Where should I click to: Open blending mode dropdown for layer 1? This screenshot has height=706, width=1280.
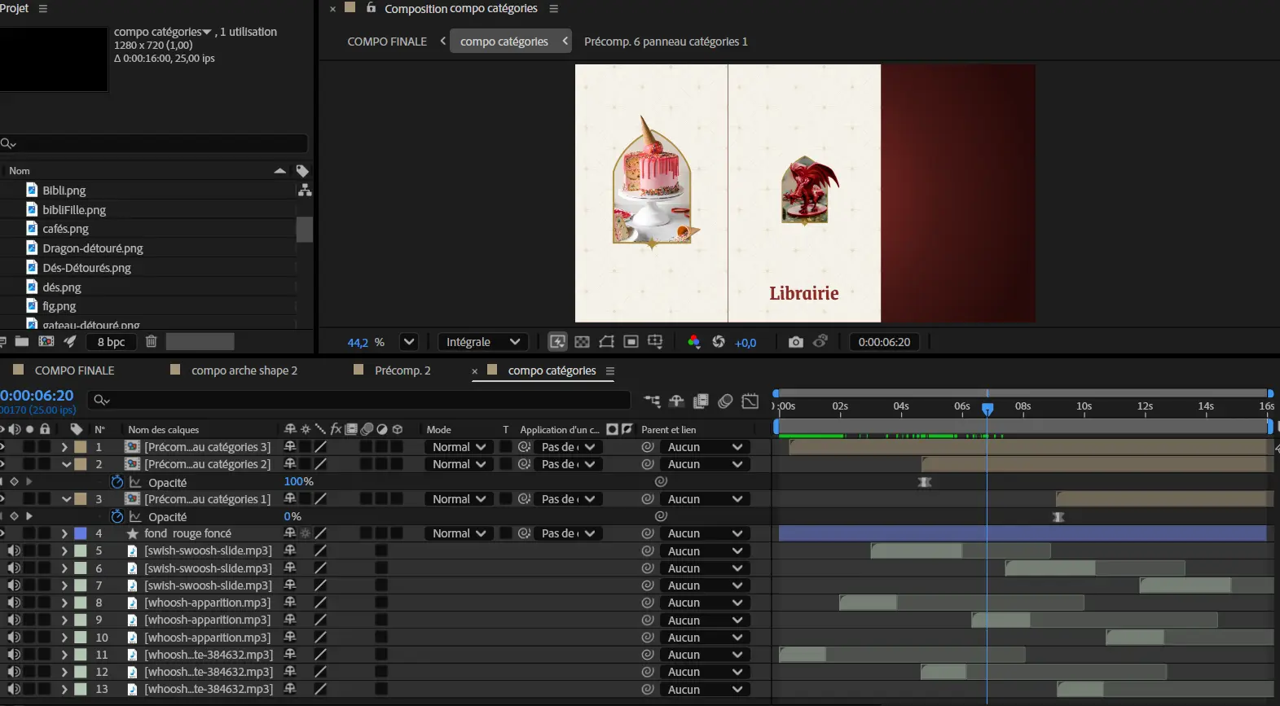pos(459,447)
